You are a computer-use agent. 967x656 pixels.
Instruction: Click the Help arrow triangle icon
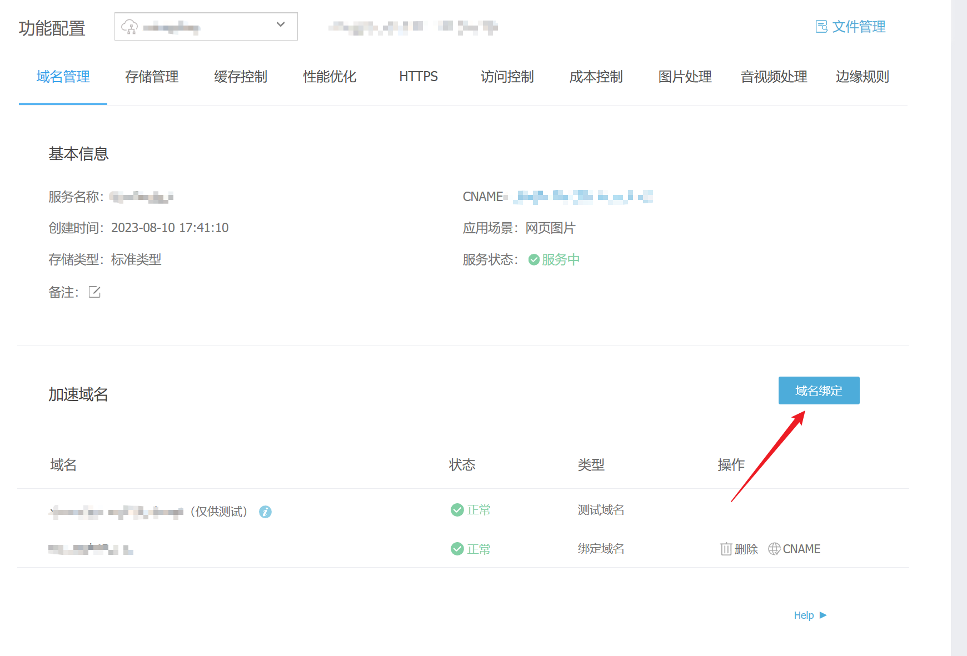[x=823, y=615]
